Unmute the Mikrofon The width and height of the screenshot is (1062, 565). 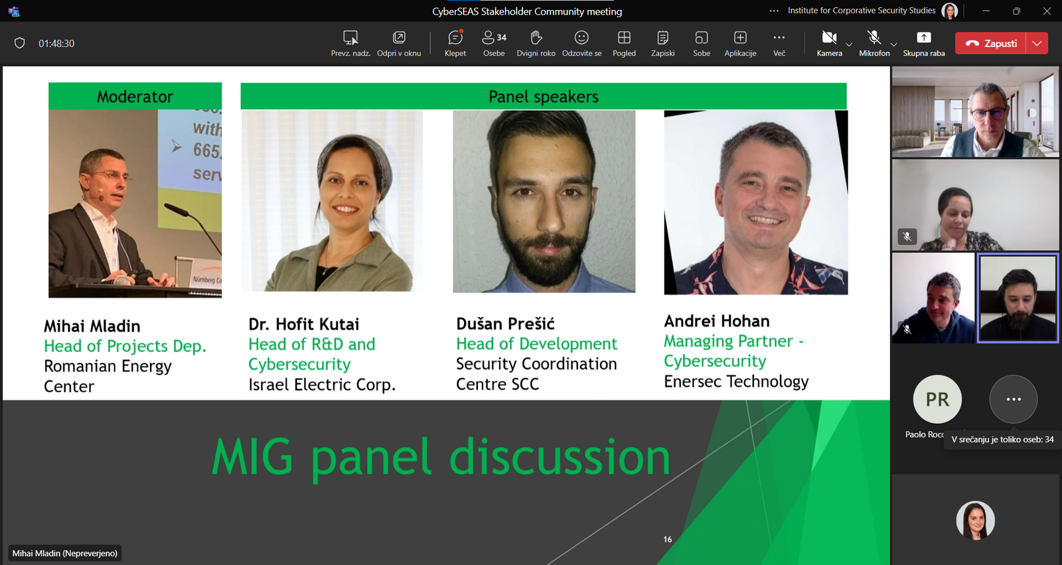(x=874, y=43)
